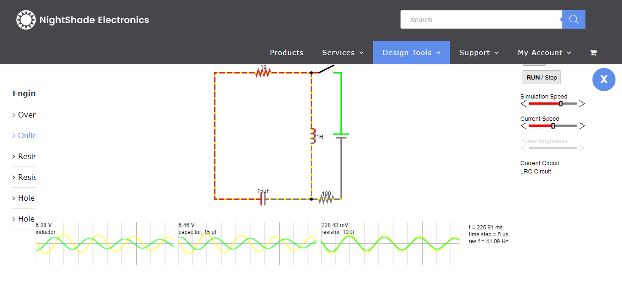Click the 15µF capacitor symbol
This screenshot has width=622, height=302.
pyautogui.click(x=263, y=198)
